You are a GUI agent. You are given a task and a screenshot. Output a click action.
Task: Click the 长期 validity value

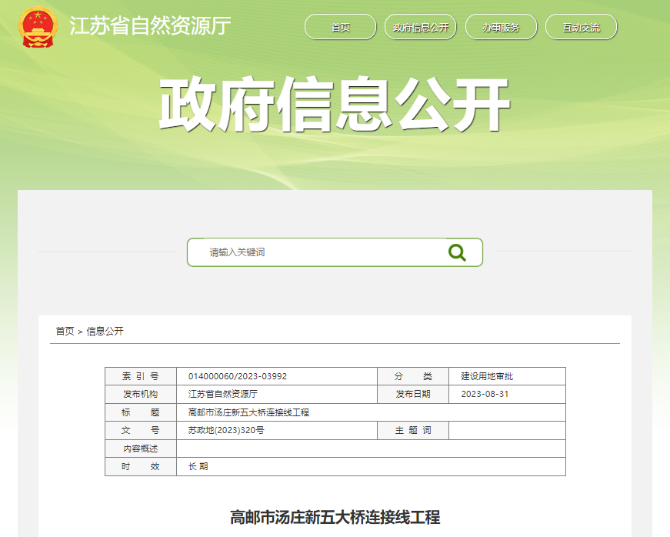point(198,466)
